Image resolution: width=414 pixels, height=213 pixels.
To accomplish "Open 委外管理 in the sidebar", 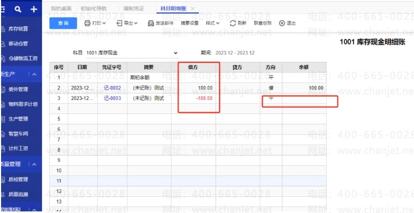I will pos(18,89).
